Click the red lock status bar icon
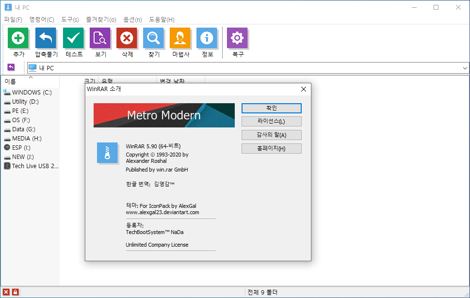This screenshot has height=298, width=470. [x=16, y=292]
